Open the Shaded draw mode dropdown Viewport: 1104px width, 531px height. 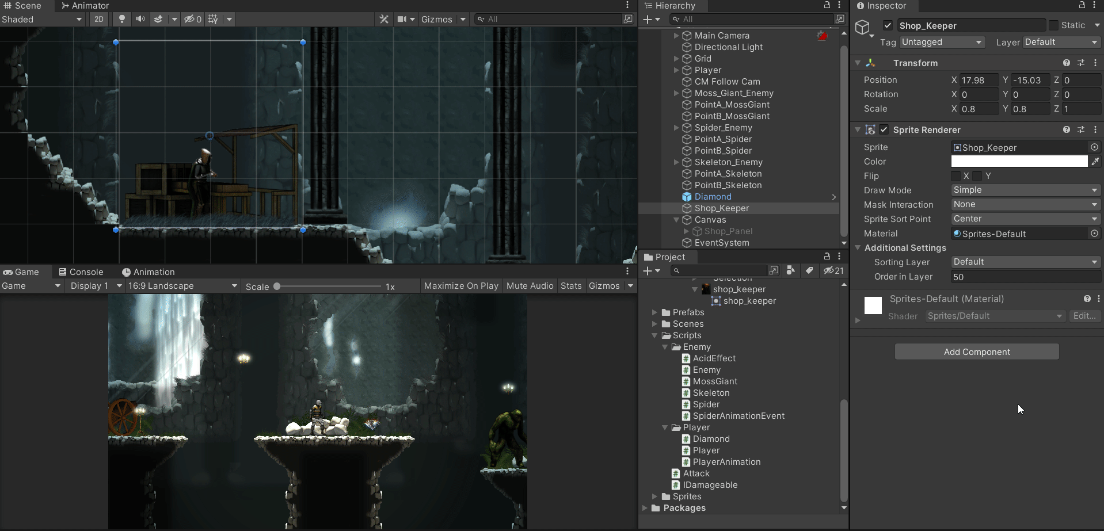pyautogui.click(x=43, y=19)
